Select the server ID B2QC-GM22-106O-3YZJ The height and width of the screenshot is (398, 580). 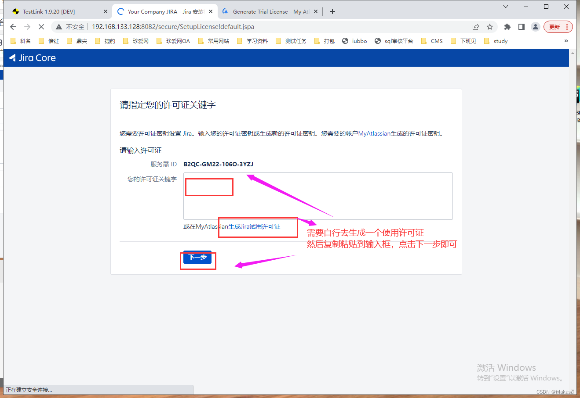(219, 164)
